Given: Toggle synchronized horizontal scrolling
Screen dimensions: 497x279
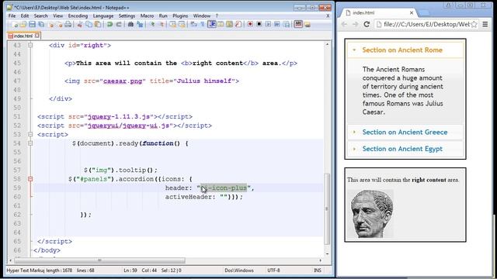Looking at the screenshot, I should click(x=182, y=24).
